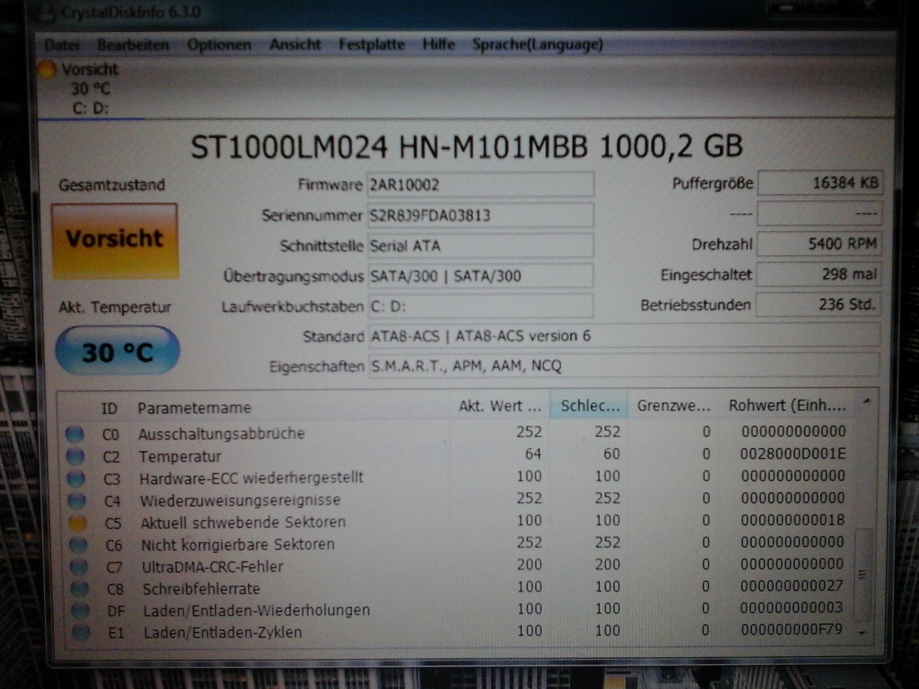
Task: Open the Sprache(Language) menu
Action: [537, 44]
